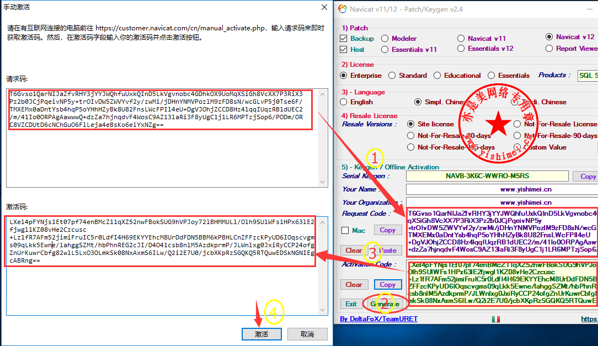Viewport: 598px width, 346px height.
Task: Click Copy button next to Mac checkbox
Action: click(387, 230)
